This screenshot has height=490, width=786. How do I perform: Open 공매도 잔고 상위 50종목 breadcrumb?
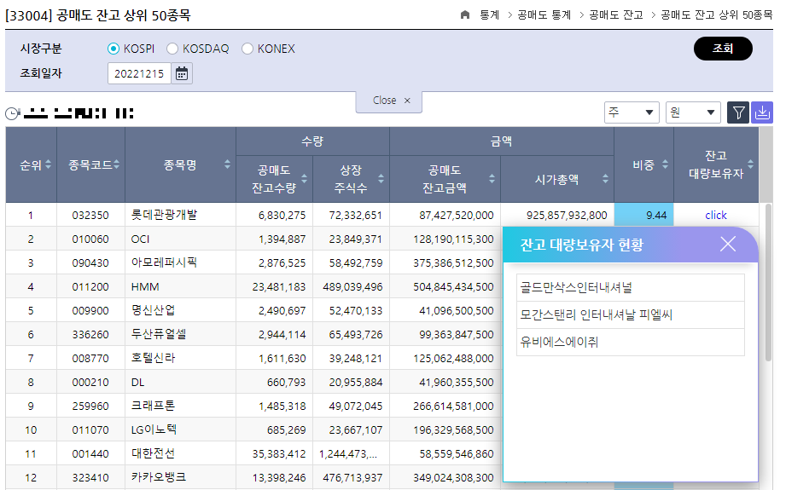716,15
